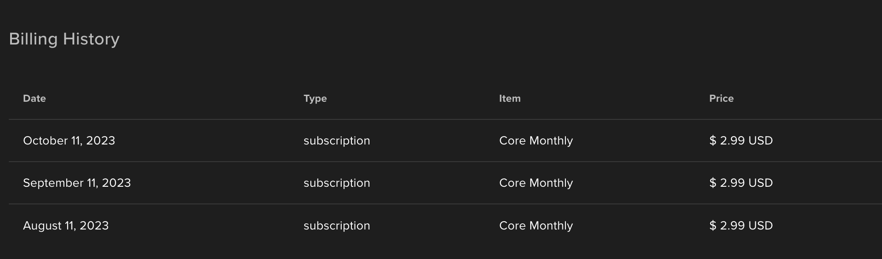This screenshot has width=882, height=259.
Task: Select Core Monthly item in October row
Action: coord(536,141)
